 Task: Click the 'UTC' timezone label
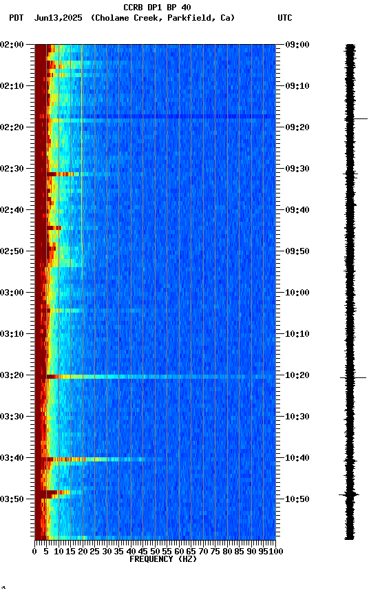pyautogui.click(x=285, y=18)
